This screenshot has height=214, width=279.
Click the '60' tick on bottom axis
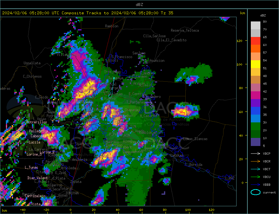click(141, 210)
